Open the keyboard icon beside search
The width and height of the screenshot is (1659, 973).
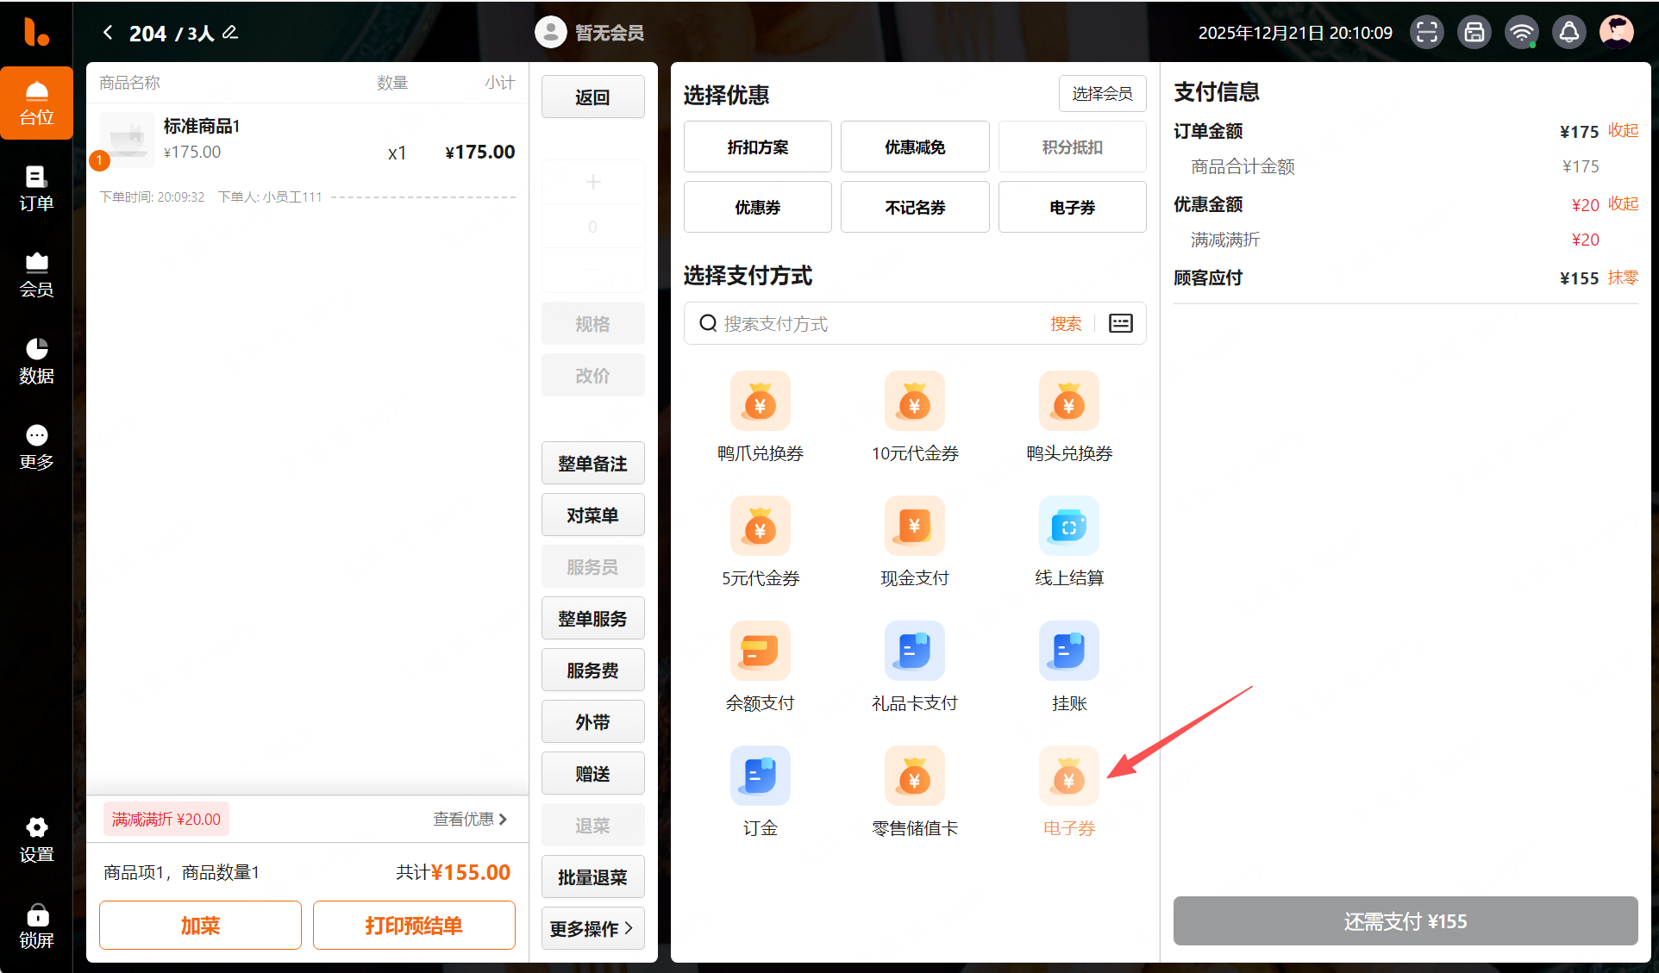(x=1120, y=323)
